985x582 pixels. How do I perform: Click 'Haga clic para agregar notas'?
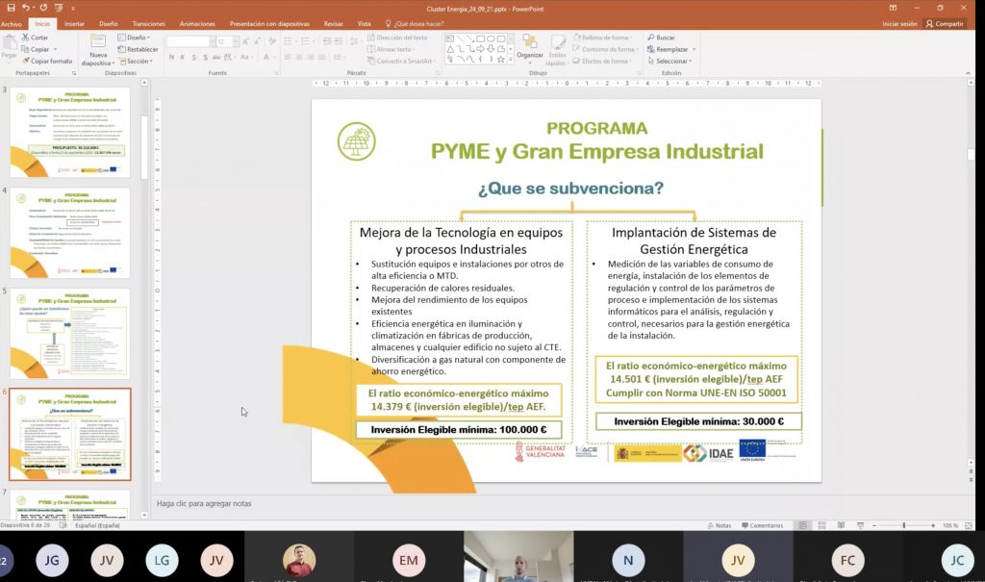(x=204, y=503)
